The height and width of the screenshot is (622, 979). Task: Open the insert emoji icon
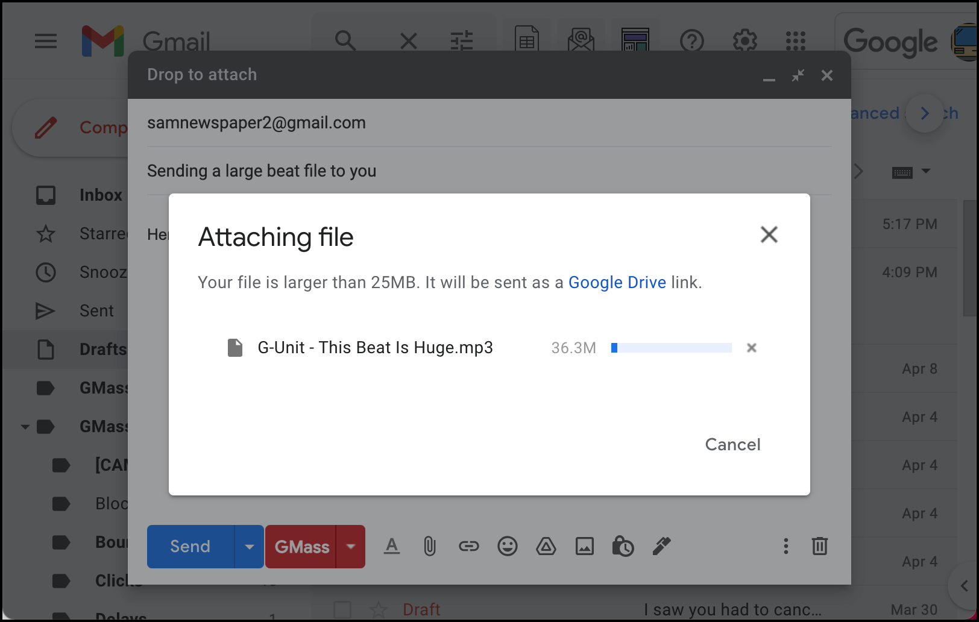point(508,547)
